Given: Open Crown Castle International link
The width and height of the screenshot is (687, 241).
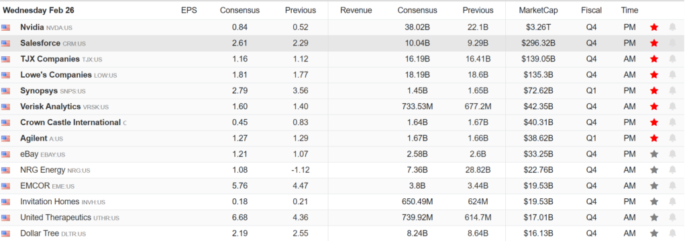Looking at the screenshot, I should coord(73,123).
